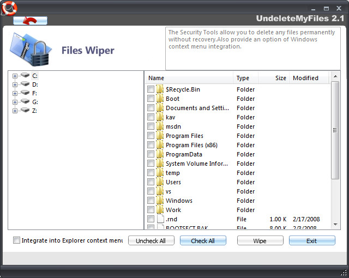Select the F: drive icon
This screenshot has height=278, width=349.
(25, 93)
